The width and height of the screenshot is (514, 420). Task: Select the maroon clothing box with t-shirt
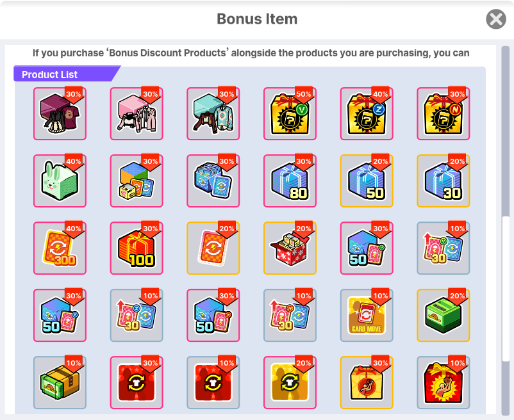click(60, 113)
